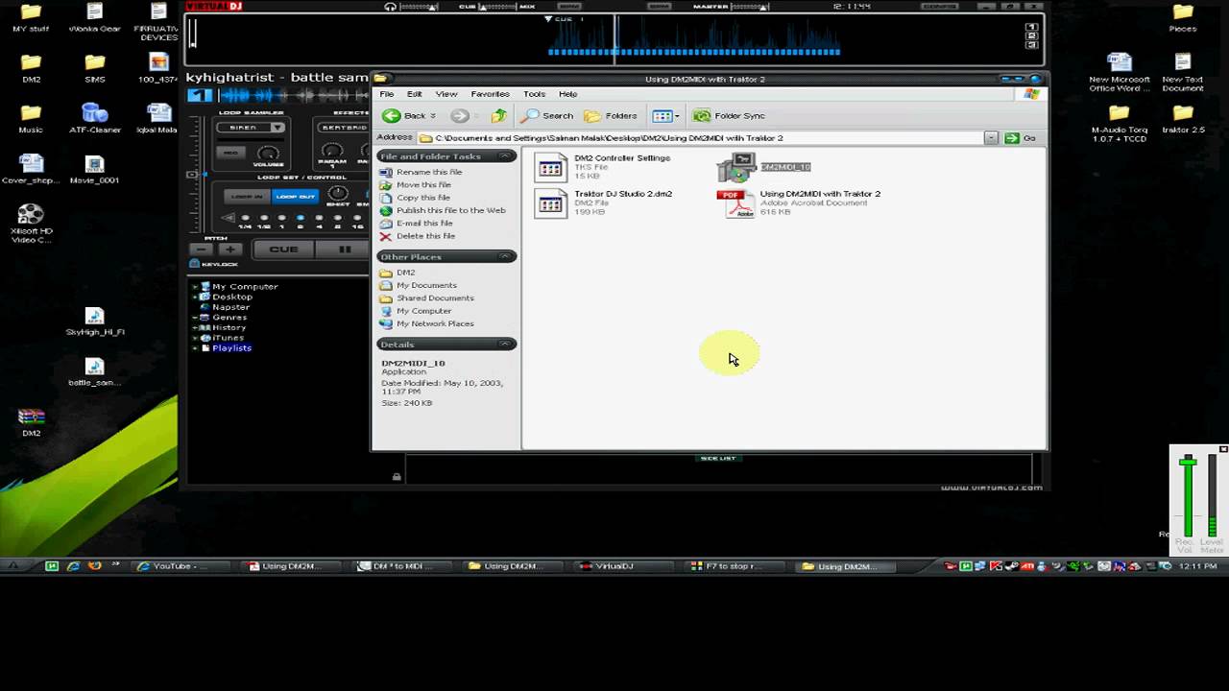This screenshot has height=691, width=1229.
Task: Select the DM2MIDI_10 application icon
Action: [x=736, y=167]
